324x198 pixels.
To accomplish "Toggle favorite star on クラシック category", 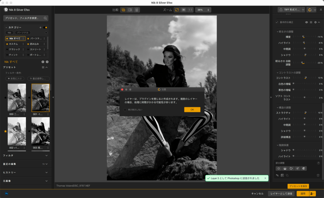I will pyautogui.click(x=7, y=50).
